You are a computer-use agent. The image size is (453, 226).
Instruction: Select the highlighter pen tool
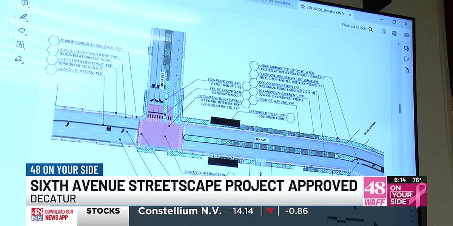(24, 17)
